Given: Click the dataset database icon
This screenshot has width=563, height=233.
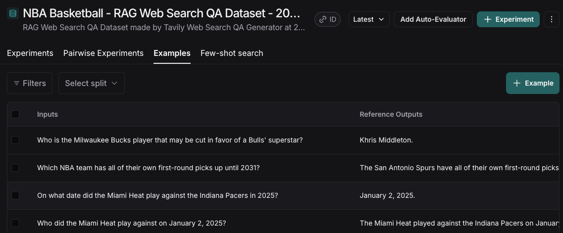Looking at the screenshot, I should (x=12, y=14).
